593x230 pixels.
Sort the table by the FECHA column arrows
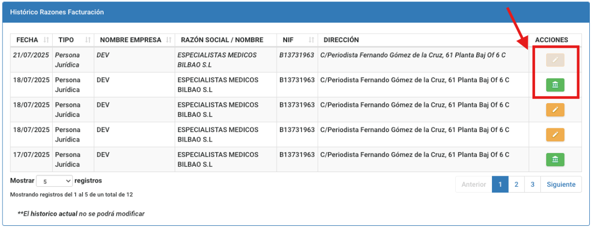(x=46, y=40)
